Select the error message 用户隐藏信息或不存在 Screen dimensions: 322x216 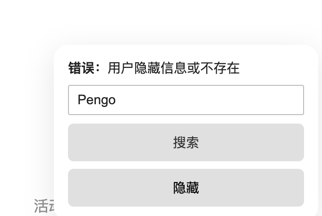click(x=174, y=68)
